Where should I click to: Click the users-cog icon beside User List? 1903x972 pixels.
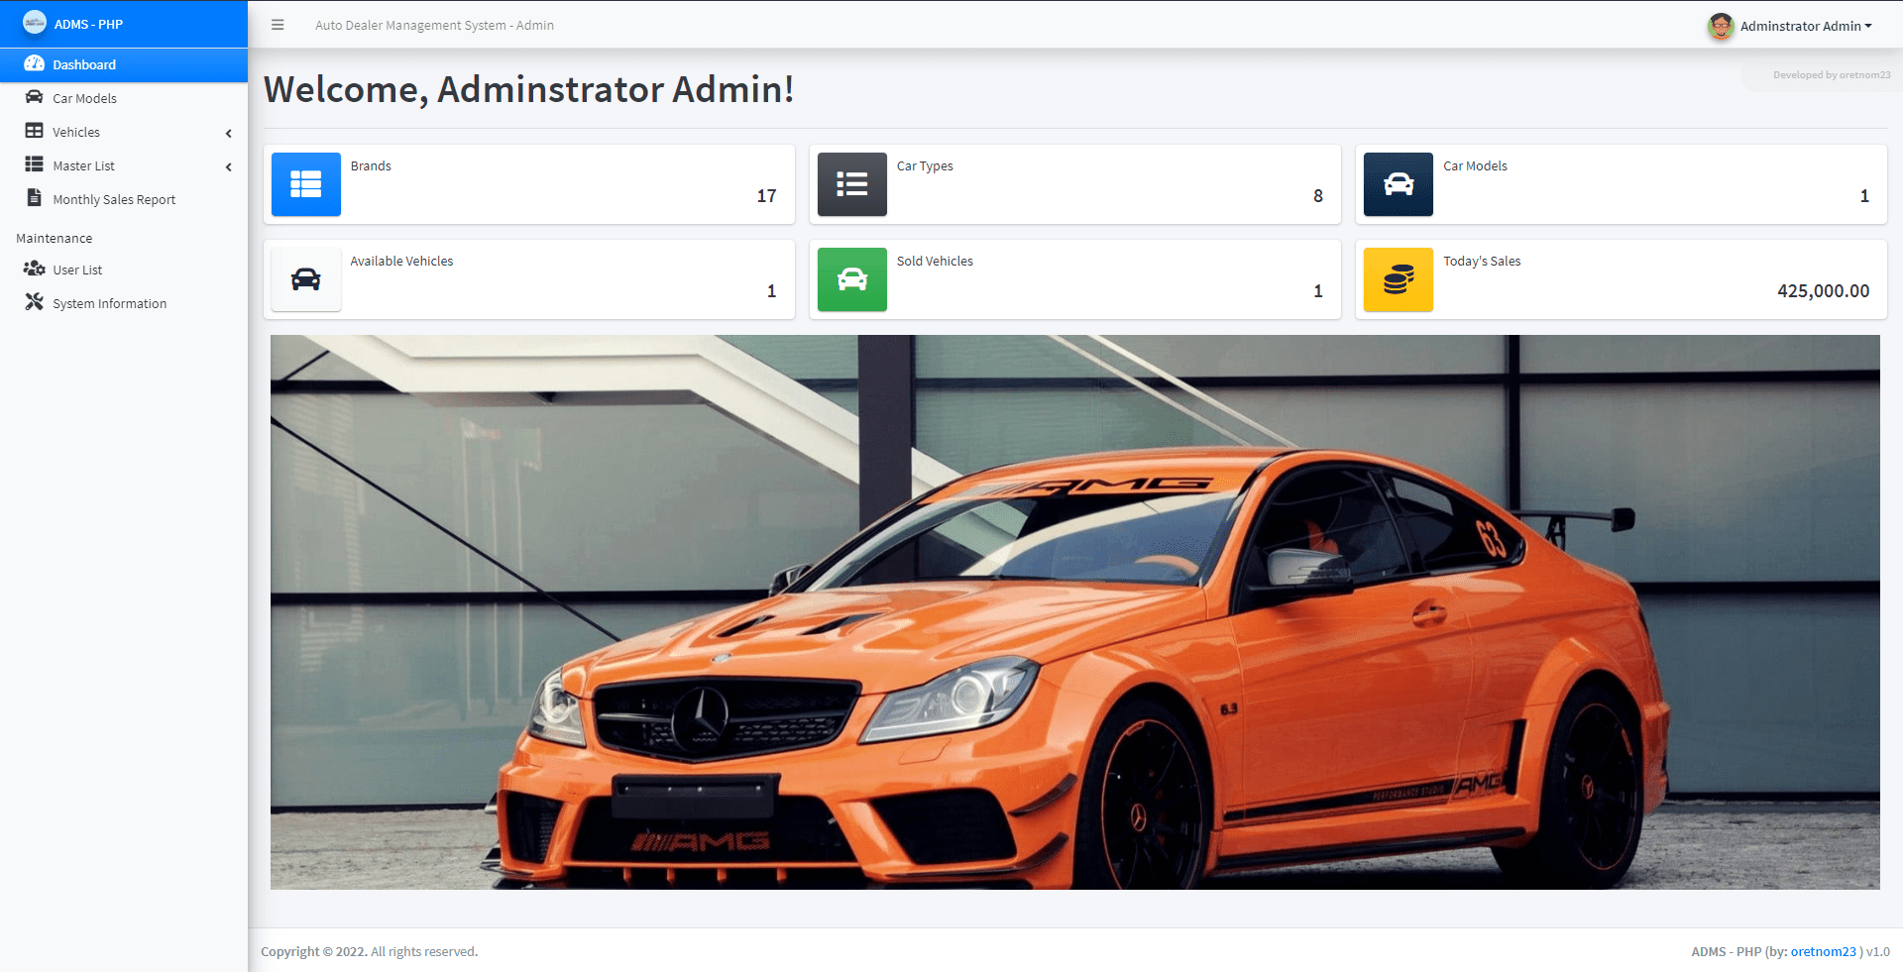(x=35, y=269)
